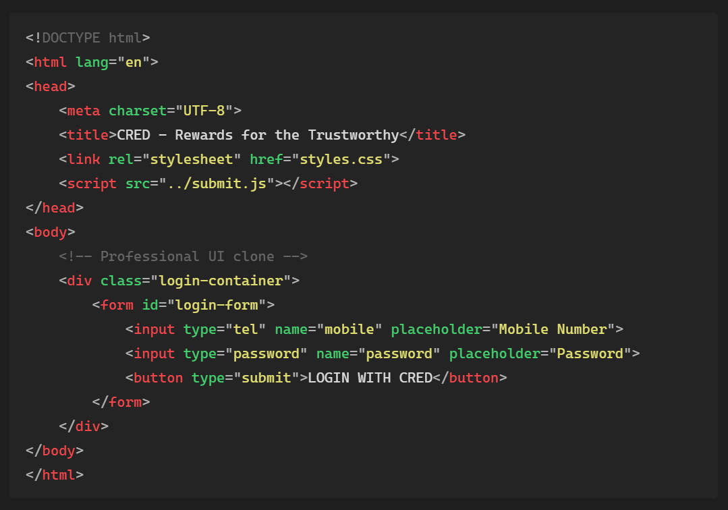
Task: Click the Password placeholder value
Action: click(590, 353)
